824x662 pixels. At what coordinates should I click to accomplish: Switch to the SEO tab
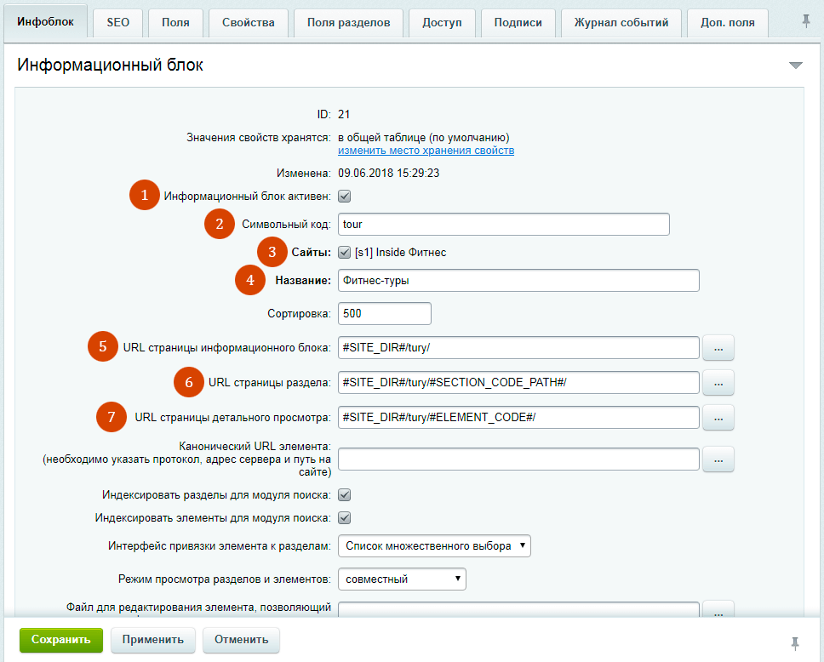(118, 23)
